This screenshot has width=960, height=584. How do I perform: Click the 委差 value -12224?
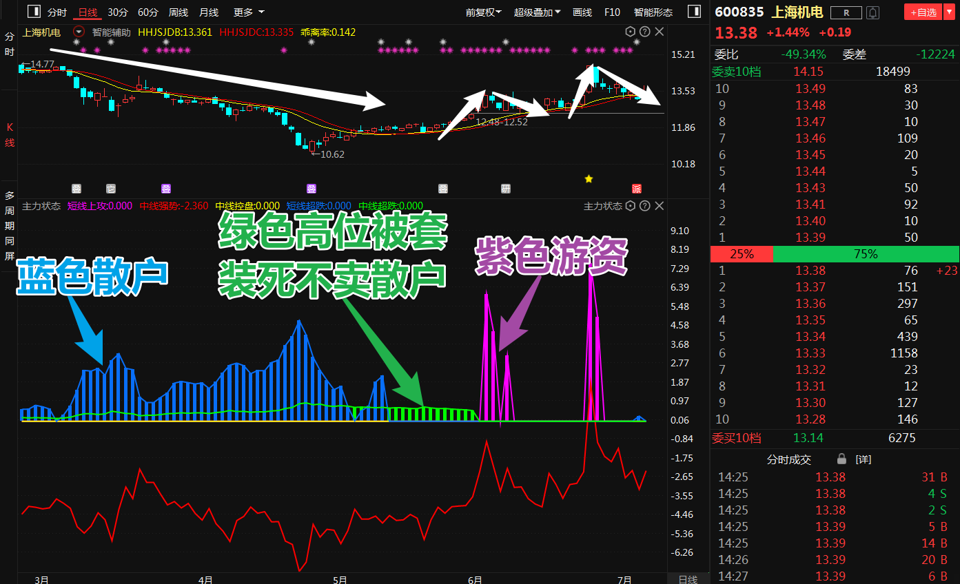point(935,54)
